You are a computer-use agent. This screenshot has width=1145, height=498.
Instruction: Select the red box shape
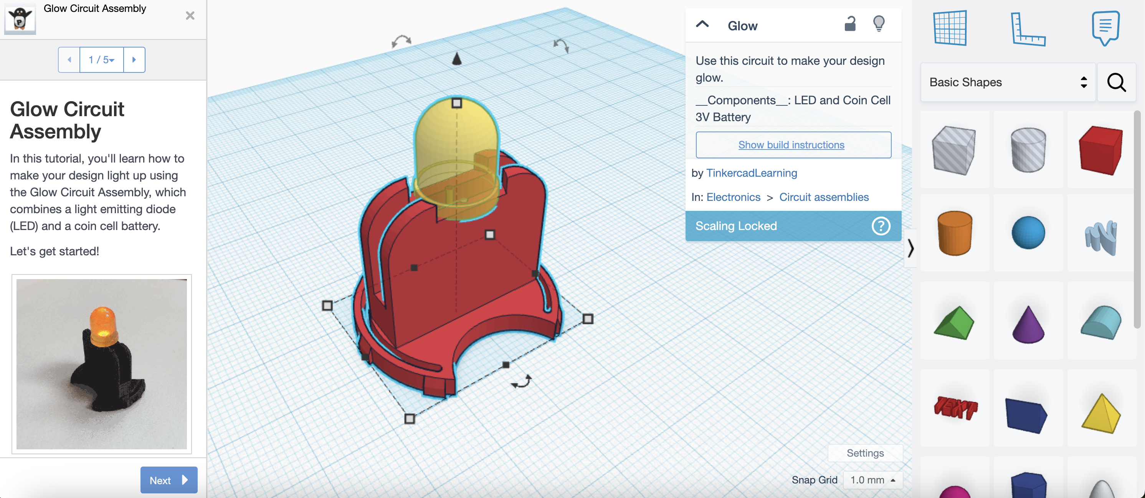[1100, 150]
